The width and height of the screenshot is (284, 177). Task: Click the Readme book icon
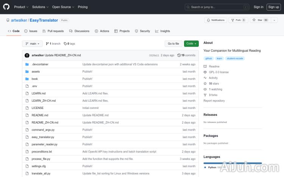pyautogui.click(x=205, y=67)
